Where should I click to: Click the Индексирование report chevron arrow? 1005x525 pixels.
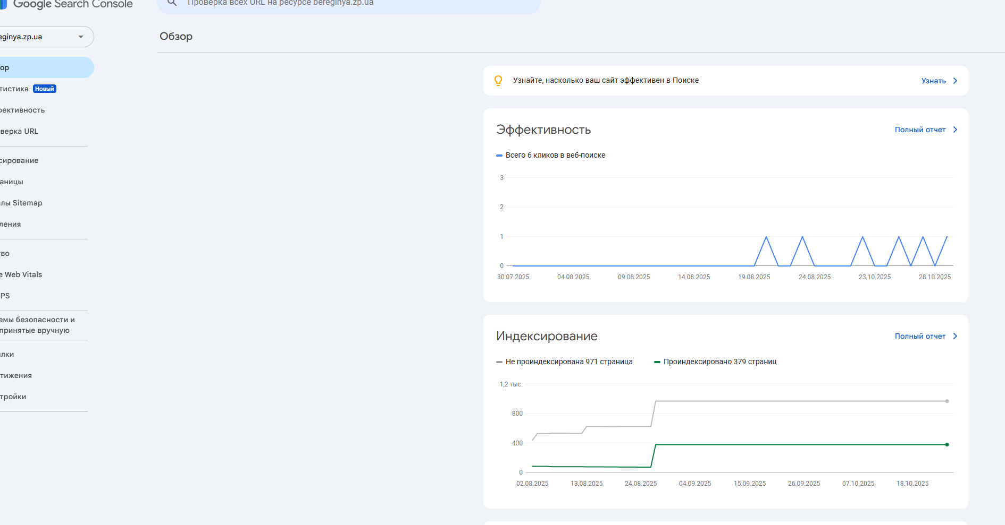[955, 336]
